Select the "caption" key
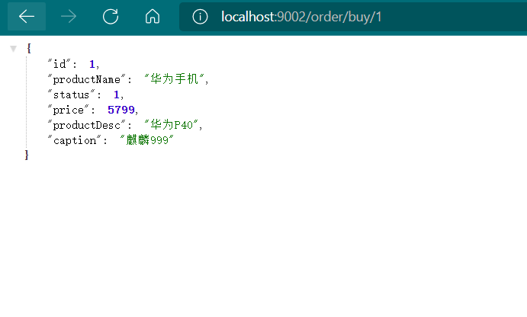The height and width of the screenshot is (317, 527). click(74, 140)
